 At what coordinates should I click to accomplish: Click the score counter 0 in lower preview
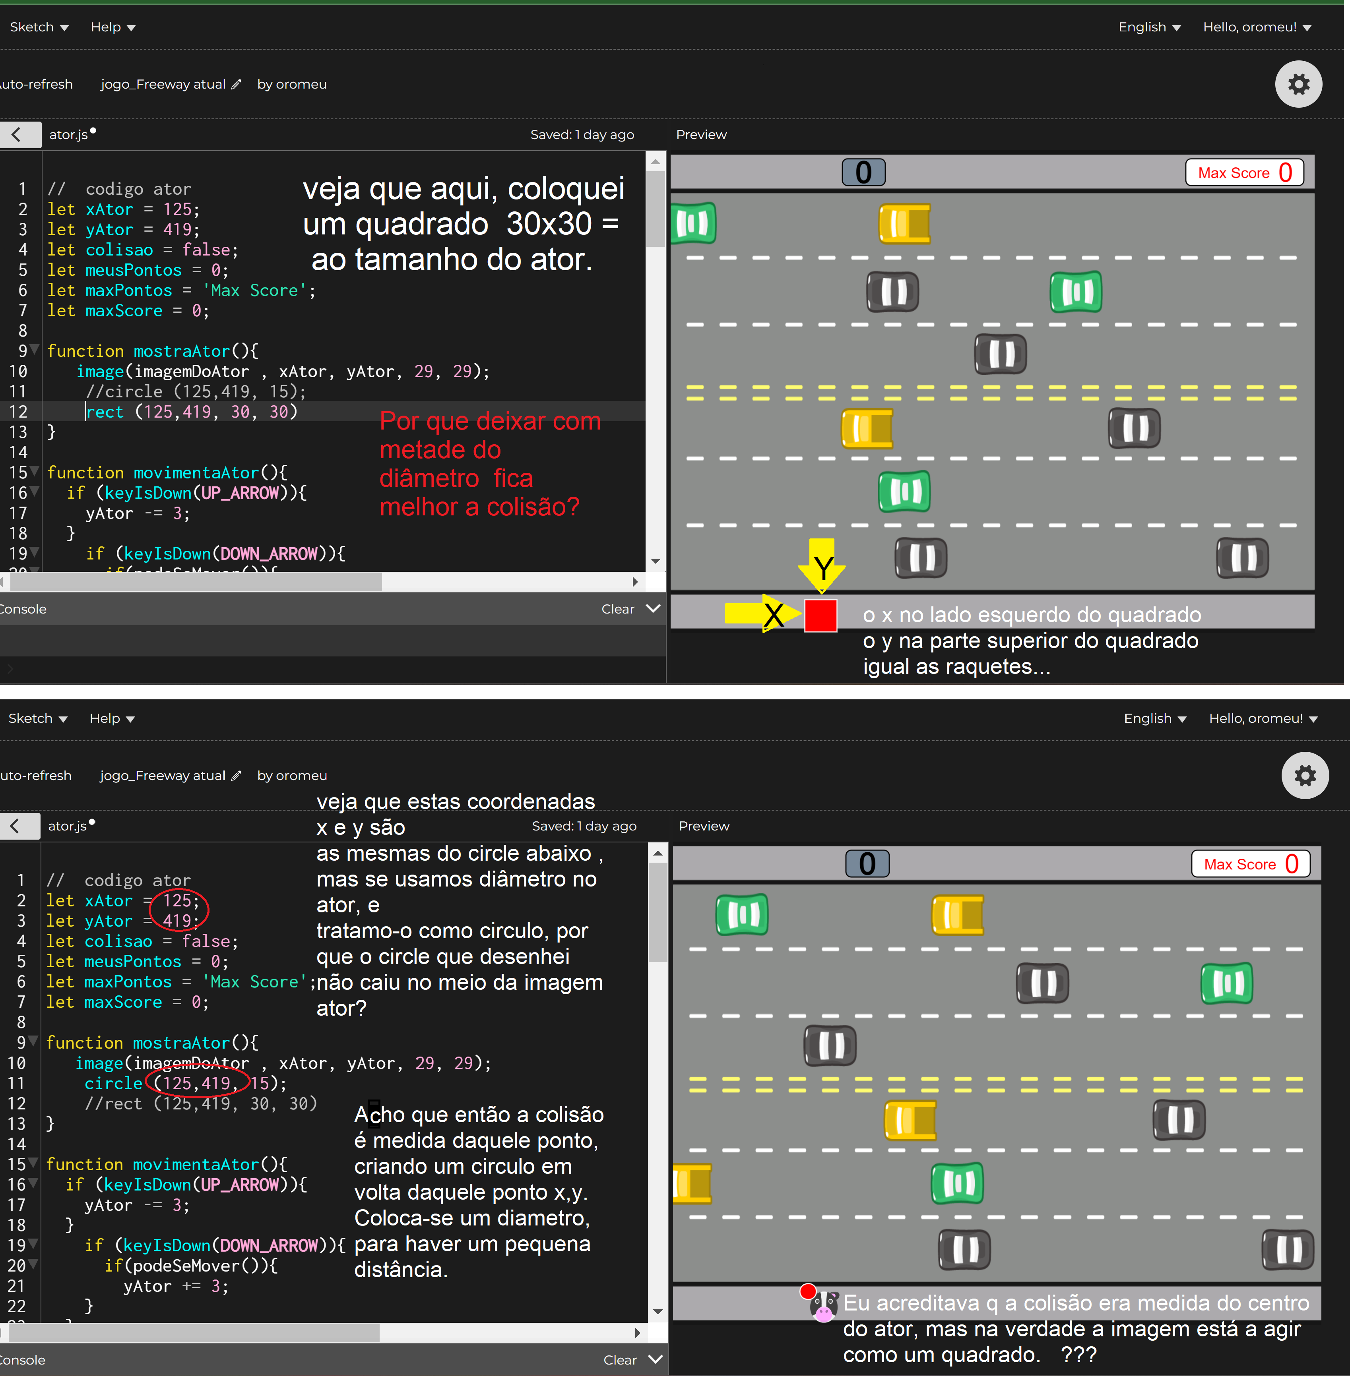[867, 864]
